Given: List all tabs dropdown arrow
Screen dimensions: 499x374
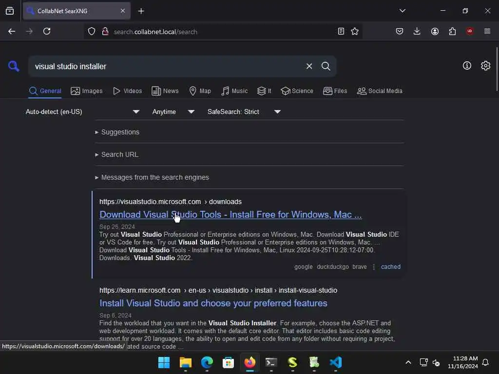Looking at the screenshot, I should pos(402,11).
